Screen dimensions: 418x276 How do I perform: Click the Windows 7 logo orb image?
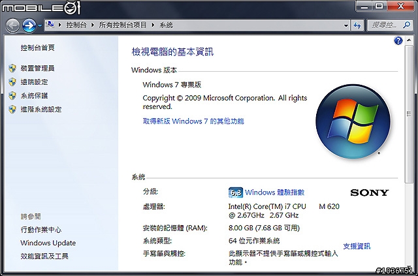click(x=353, y=121)
